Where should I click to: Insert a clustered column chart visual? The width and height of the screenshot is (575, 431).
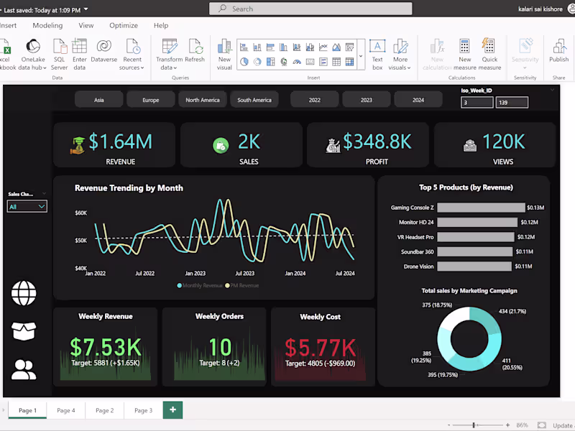tap(283, 47)
